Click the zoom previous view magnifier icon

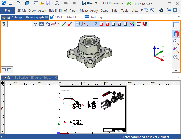(176, 57)
